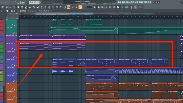Toggle mute light on Chords Drop track

16,65
